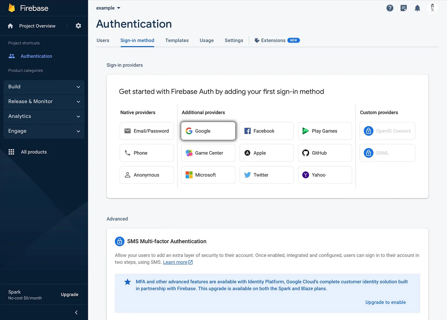Switch to the Users tab
The height and width of the screenshot is (320, 447).
click(103, 40)
